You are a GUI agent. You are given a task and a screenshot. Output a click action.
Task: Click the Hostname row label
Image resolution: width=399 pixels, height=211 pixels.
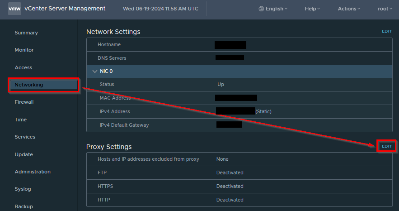point(109,44)
